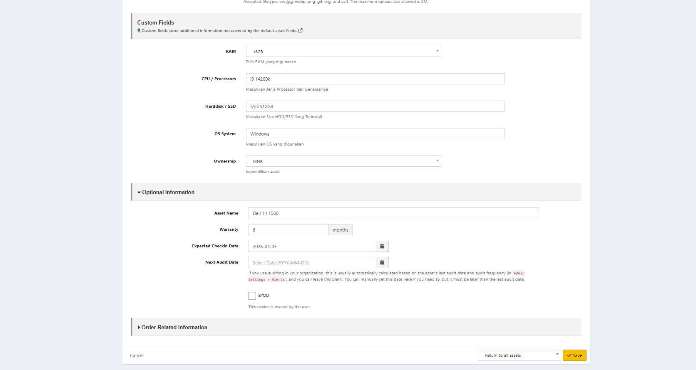Screen dimensions: 696x370
Task: Click the Warranty months number field
Action: [x=288, y=230]
